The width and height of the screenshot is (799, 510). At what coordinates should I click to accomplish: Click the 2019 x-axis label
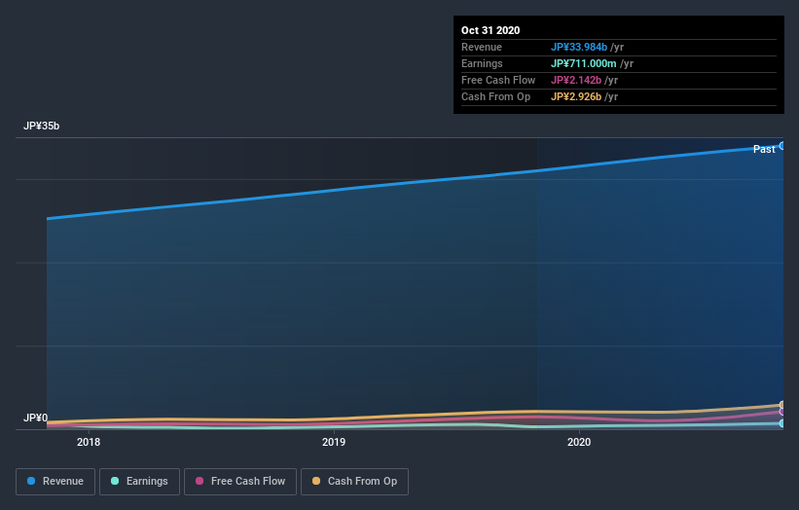coord(334,442)
